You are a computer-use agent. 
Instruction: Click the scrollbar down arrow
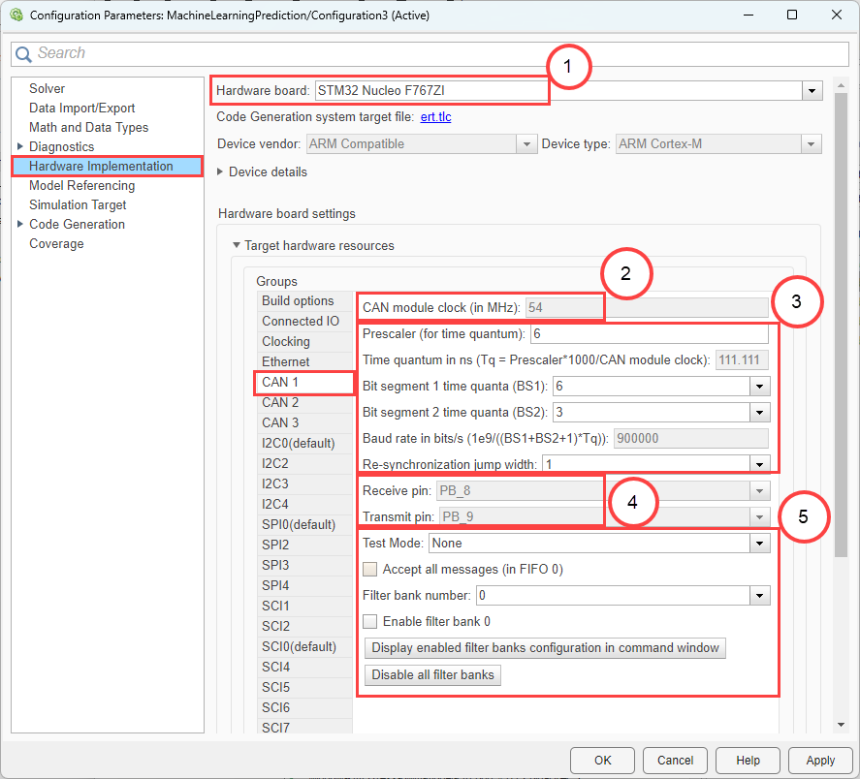tap(840, 723)
